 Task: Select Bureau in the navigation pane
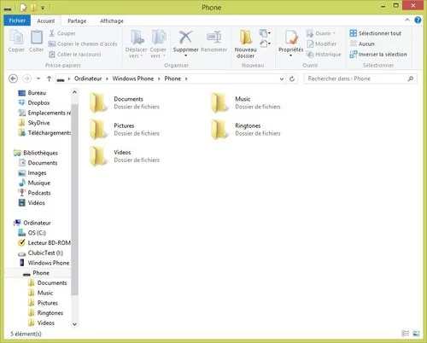click(32, 93)
